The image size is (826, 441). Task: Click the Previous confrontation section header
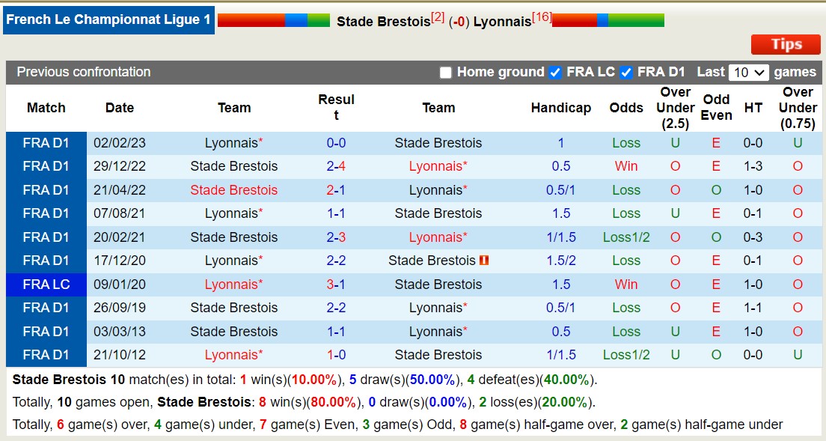[84, 72]
